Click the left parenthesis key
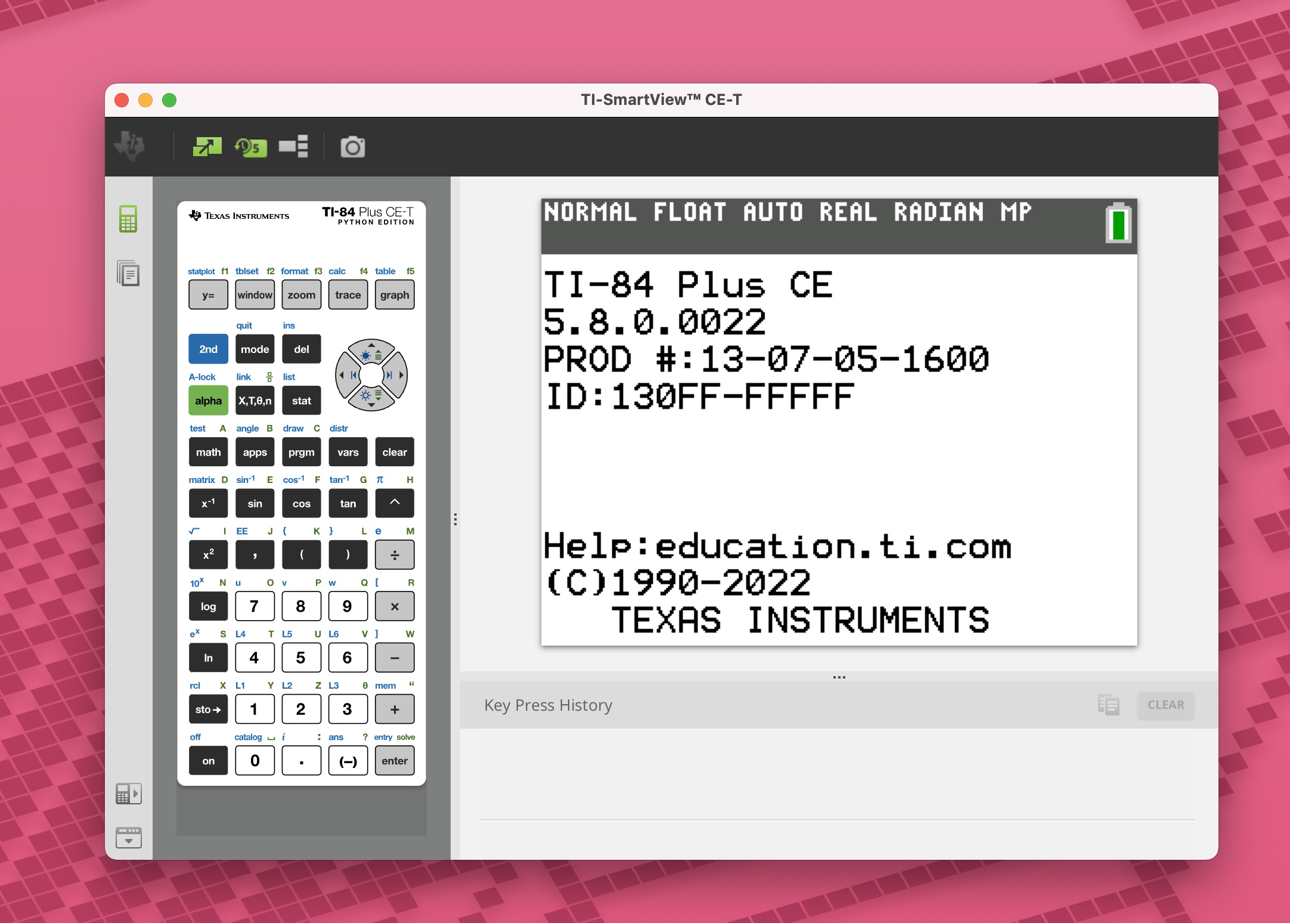Viewport: 1290px width, 923px height. (x=302, y=555)
